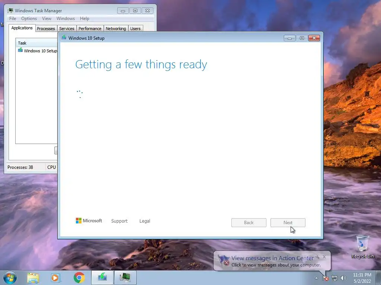Switch to the Services tab
Viewport: 381px width, 285px height.
pos(67,29)
